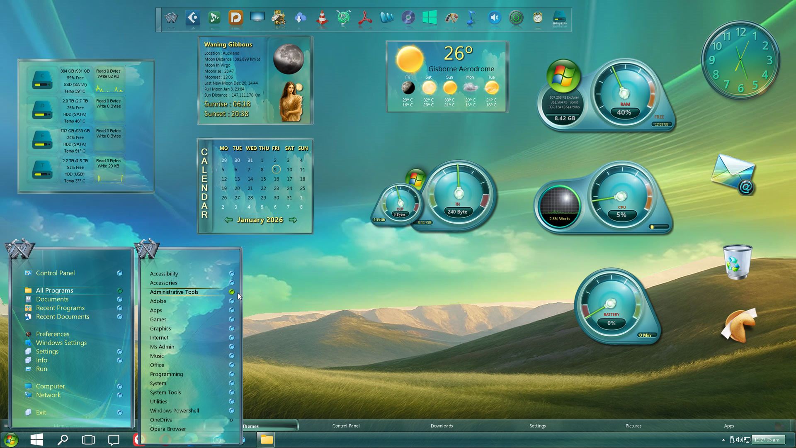Click the Pictures shortcut in bottom bar
This screenshot has width=796, height=448.
(633, 426)
